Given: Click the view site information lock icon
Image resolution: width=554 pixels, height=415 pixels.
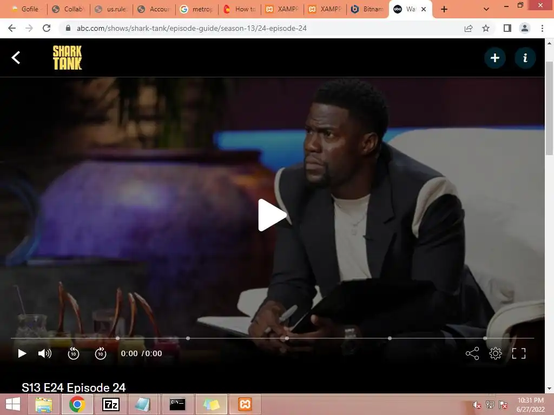Looking at the screenshot, I should click(68, 28).
